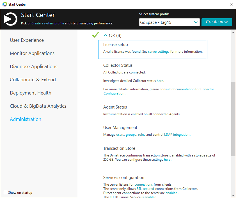Select Administration in sidebar
Image resolution: width=236 pixels, height=198 pixels.
coord(26,119)
